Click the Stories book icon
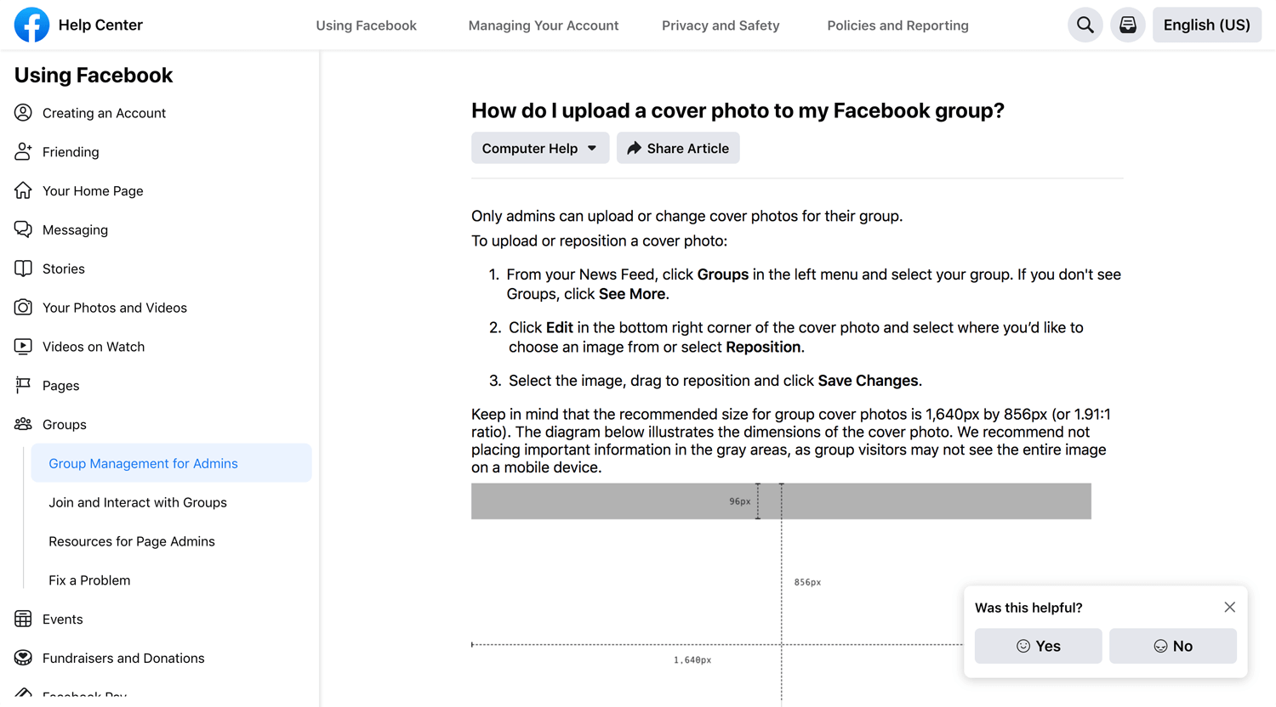The image size is (1276, 707). (23, 269)
